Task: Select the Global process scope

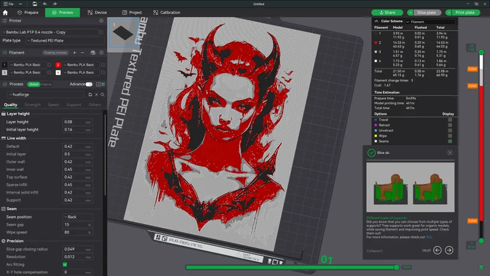Action: point(34,84)
